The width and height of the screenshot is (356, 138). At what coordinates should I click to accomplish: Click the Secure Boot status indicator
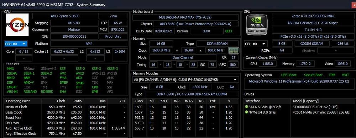pyautogui.click(x=313, y=75)
